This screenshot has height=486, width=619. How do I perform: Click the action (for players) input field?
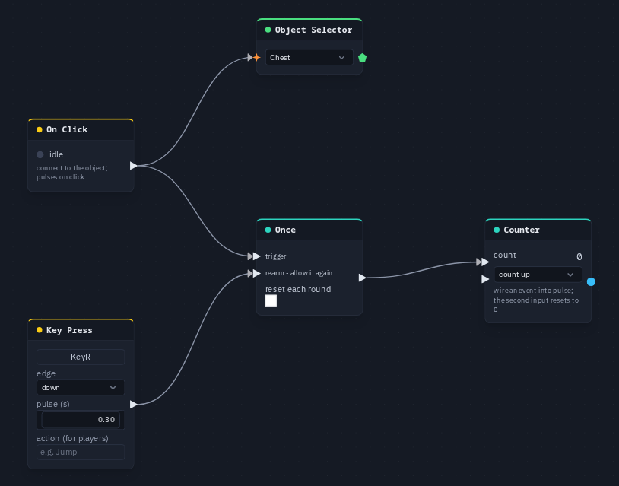tap(81, 452)
